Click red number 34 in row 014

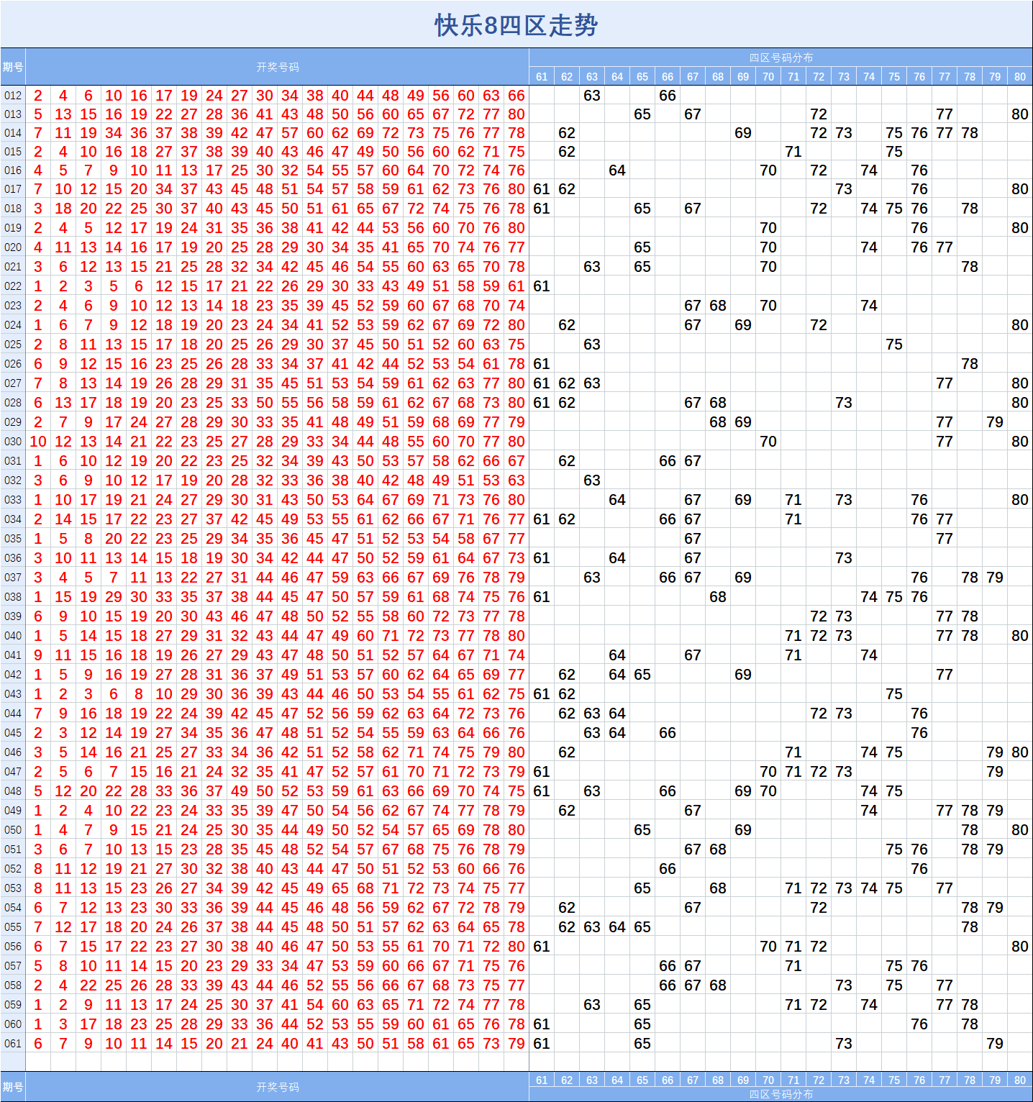(x=114, y=133)
